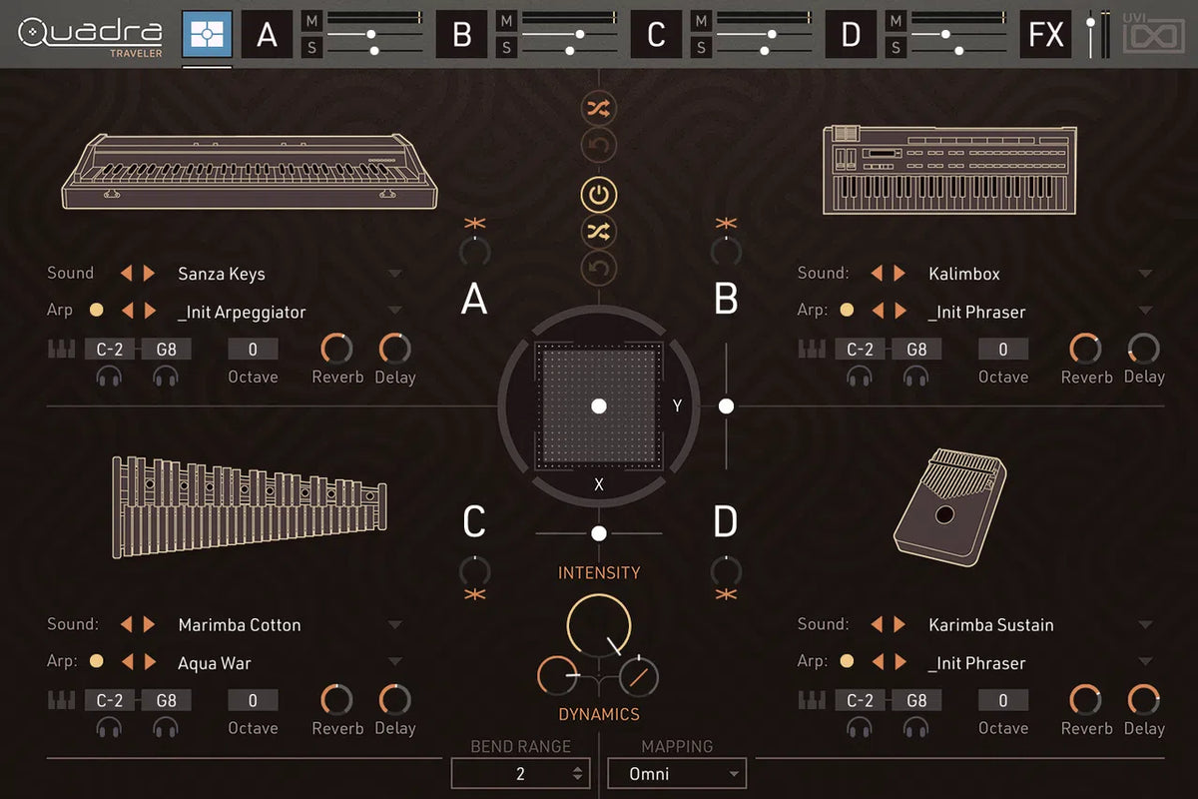Open the layer D tab
The height and width of the screenshot is (799, 1198).
851,35
